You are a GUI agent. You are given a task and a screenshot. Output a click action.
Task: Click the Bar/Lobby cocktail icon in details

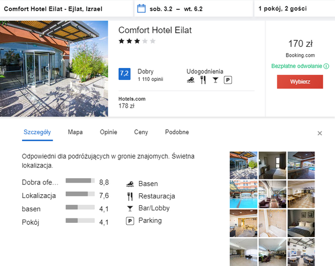point(130,209)
